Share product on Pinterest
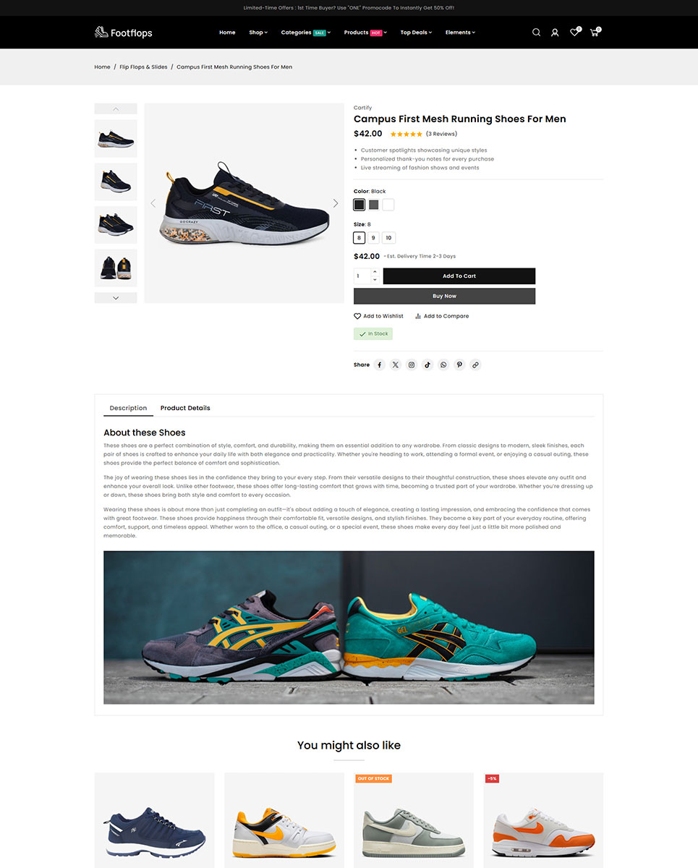698x868 pixels. pyautogui.click(x=459, y=365)
